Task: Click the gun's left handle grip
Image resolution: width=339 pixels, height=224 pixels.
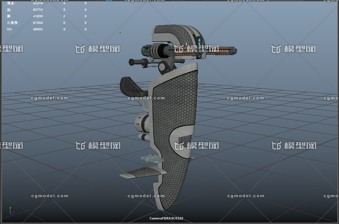Action: 137,62
